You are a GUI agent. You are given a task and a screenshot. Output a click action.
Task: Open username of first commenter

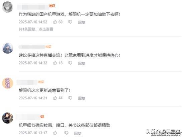[x=33, y=7]
